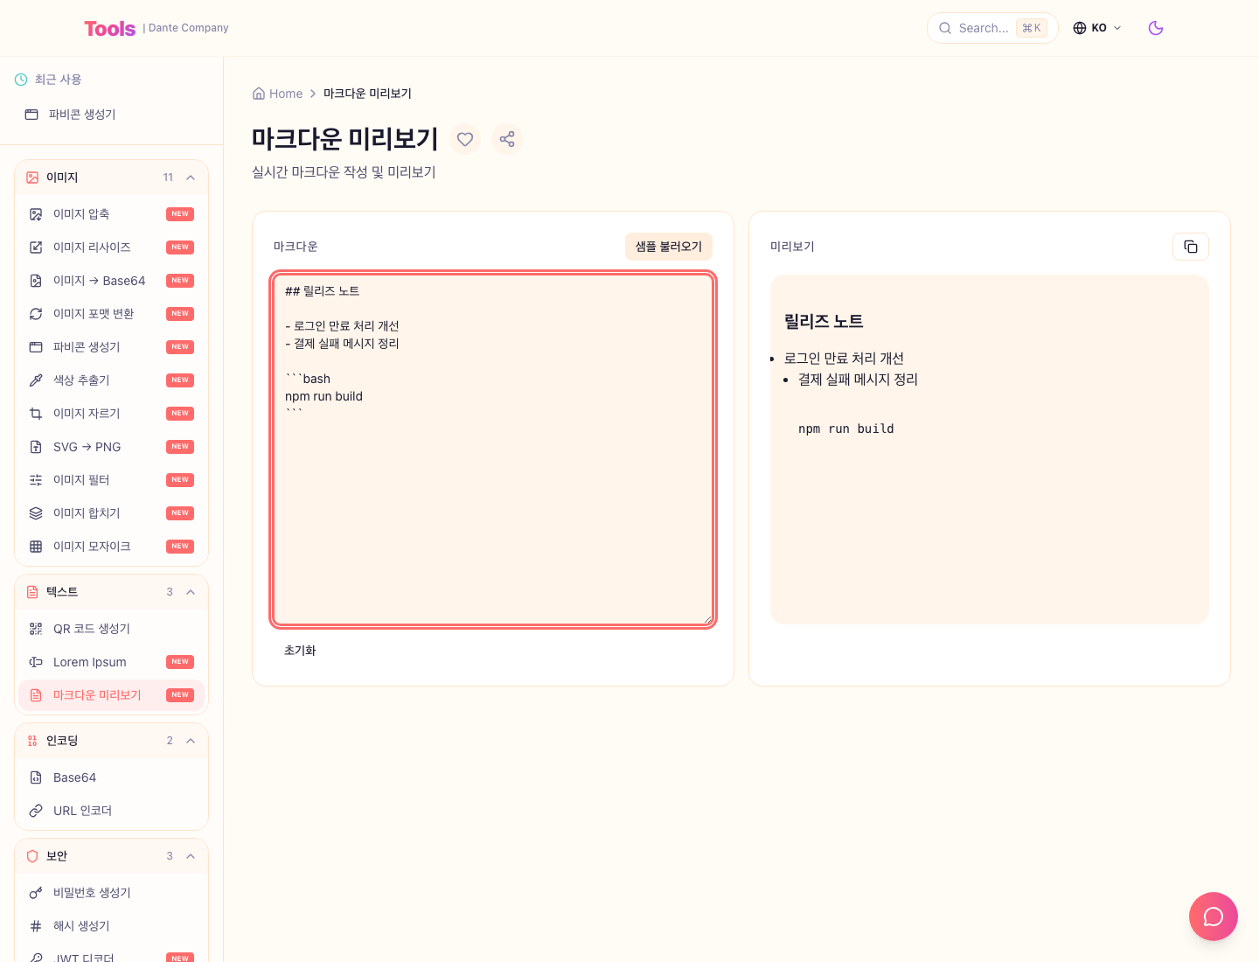This screenshot has width=1259, height=962.
Task: Load sample with 샘플 불러오기 button
Action: tap(669, 247)
